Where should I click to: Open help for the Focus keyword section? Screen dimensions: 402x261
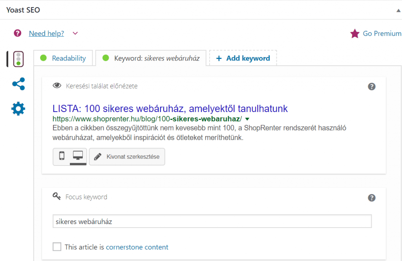coord(371,198)
